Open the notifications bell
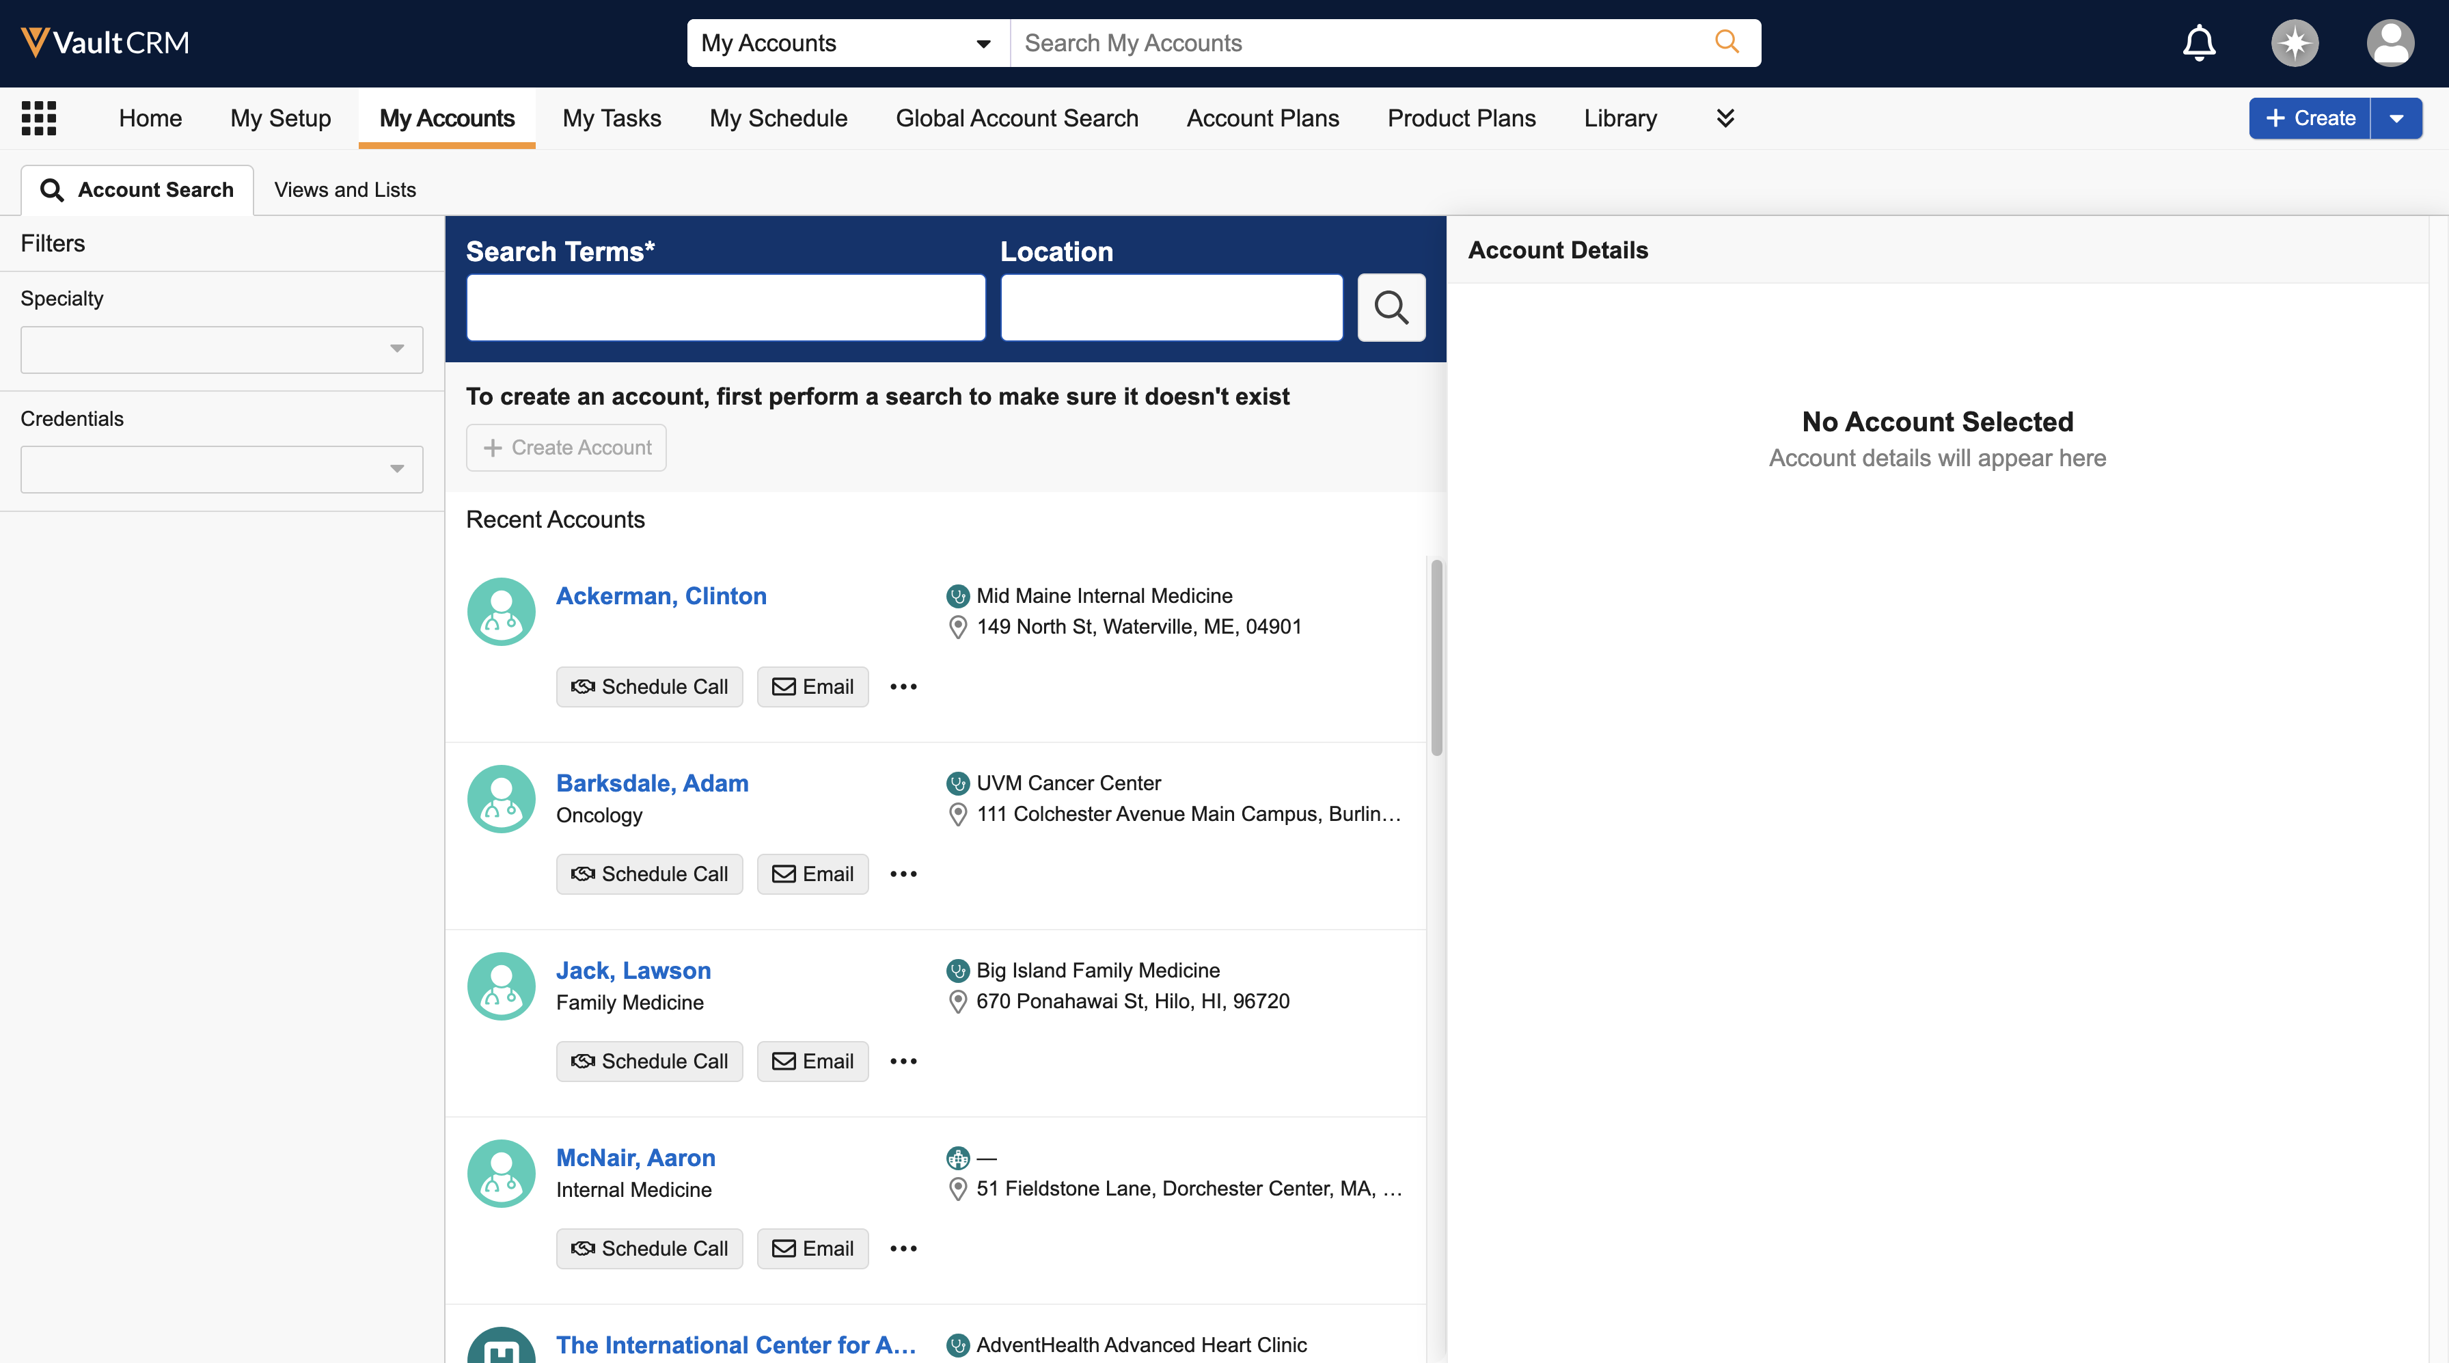2449x1363 pixels. tap(2198, 43)
